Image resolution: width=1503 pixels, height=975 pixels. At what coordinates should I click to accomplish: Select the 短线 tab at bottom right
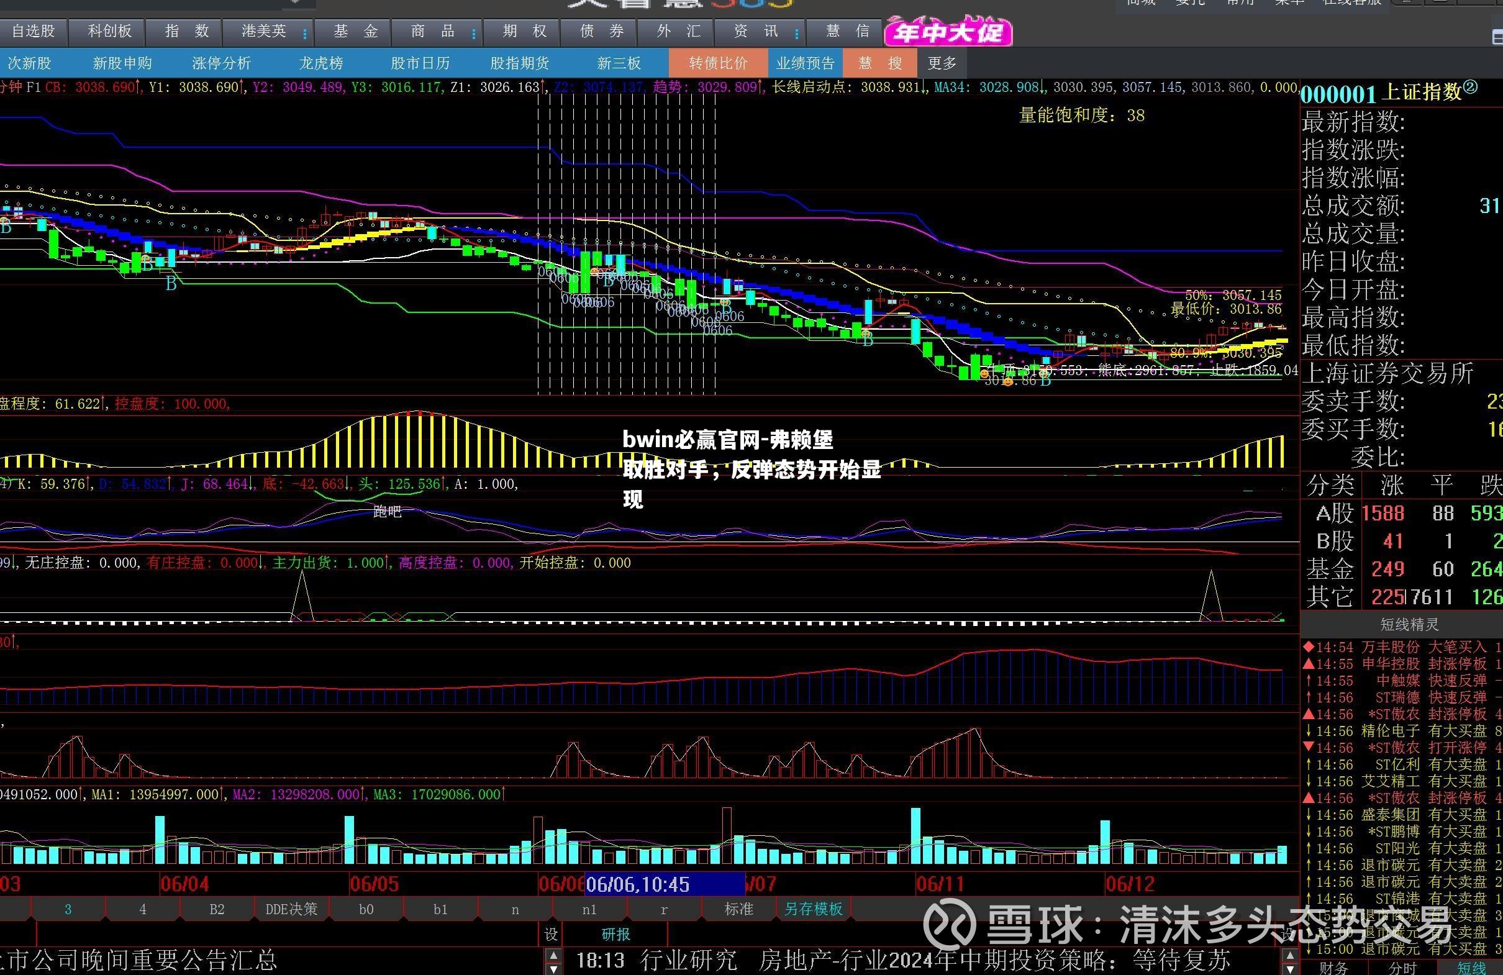1471,968
